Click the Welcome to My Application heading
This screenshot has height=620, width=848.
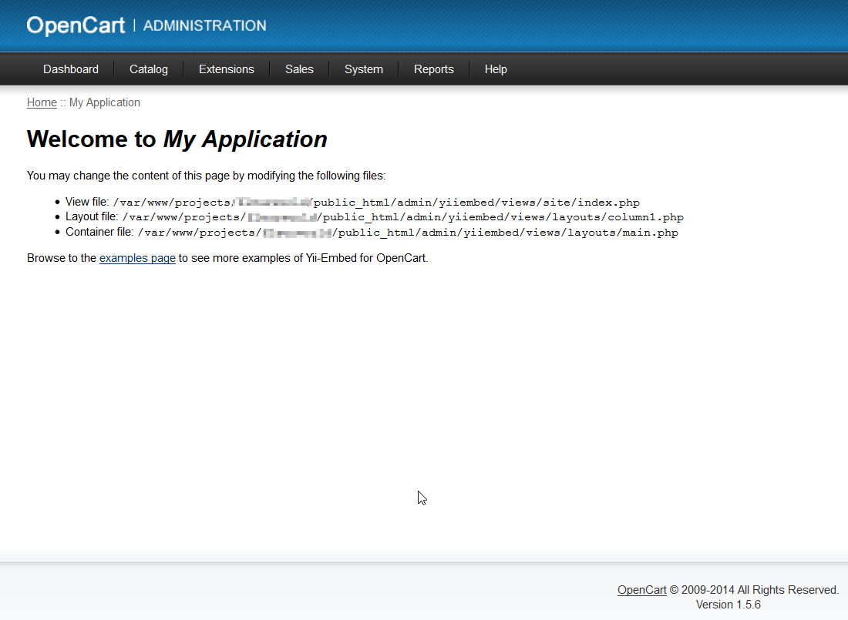pos(177,139)
